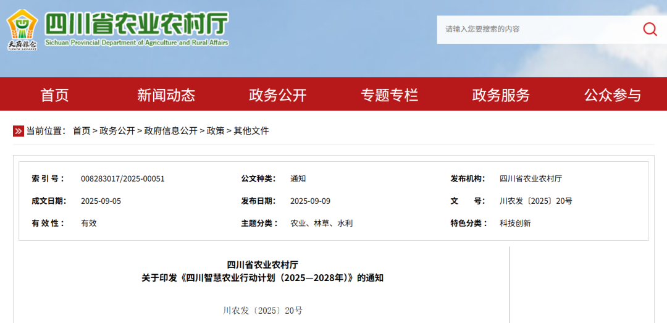Screen dimensions: 667x323
Task: Go to 政务公开 in the breadcrumb
Action: (x=117, y=131)
